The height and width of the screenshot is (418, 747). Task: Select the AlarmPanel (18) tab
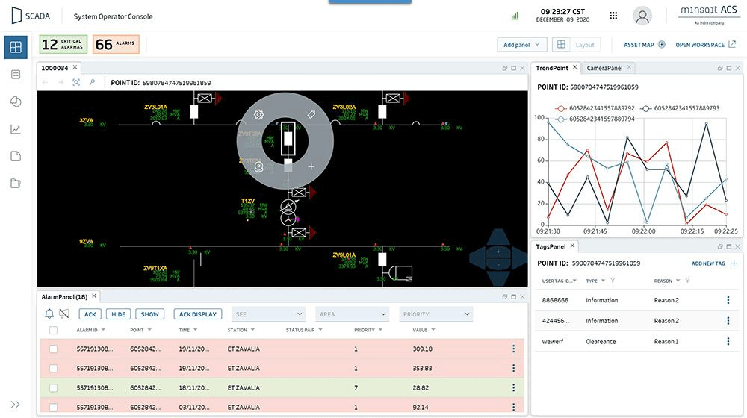coord(64,296)
